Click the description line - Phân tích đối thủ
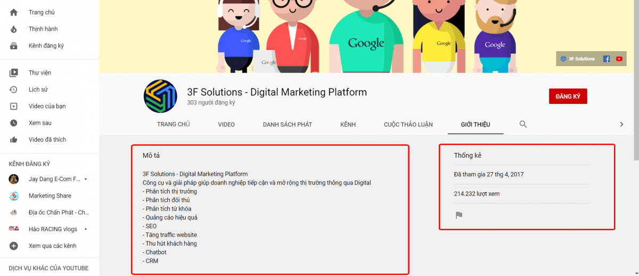Image resolution: width=639 pixels, height=276 pixels. [x=167, y=200]
